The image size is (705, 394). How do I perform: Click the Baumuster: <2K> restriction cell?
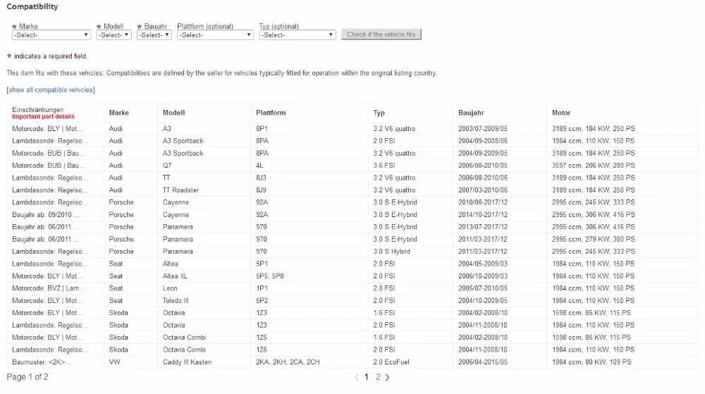(x=42, y=362)
